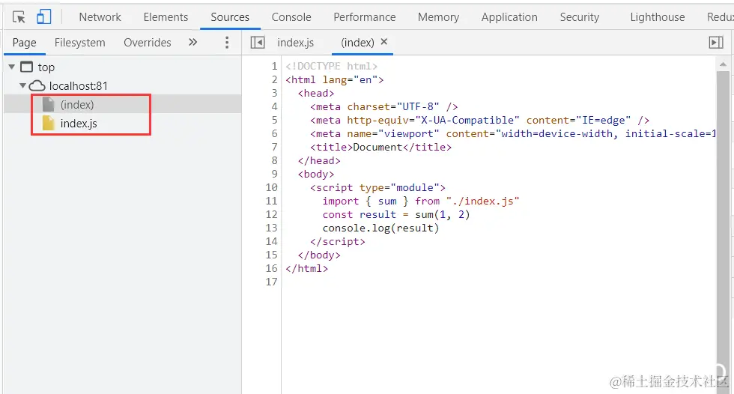Click the localhost:81 cloud icon
The image size is (734, 394).
click(x=37, y=86)
